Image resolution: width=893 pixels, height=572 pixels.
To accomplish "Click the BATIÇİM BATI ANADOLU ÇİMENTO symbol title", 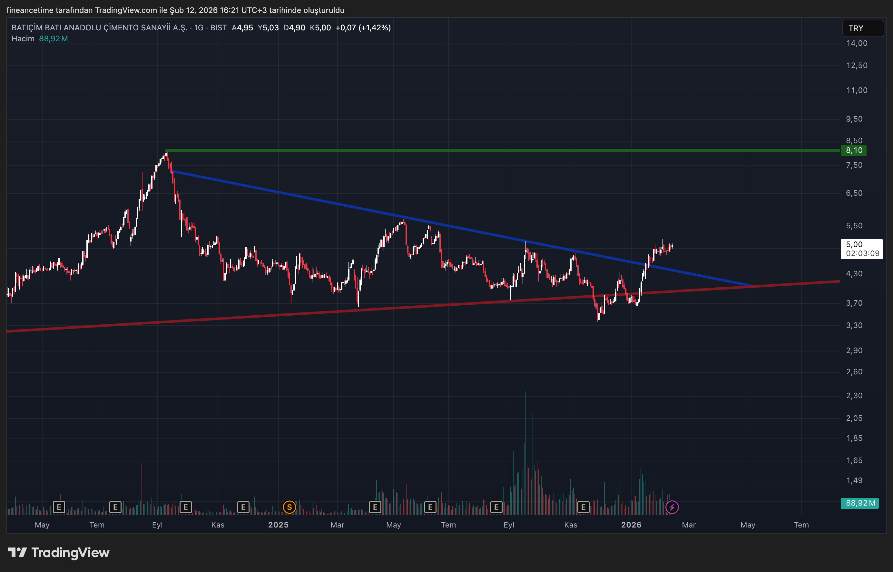I will 100,28.
